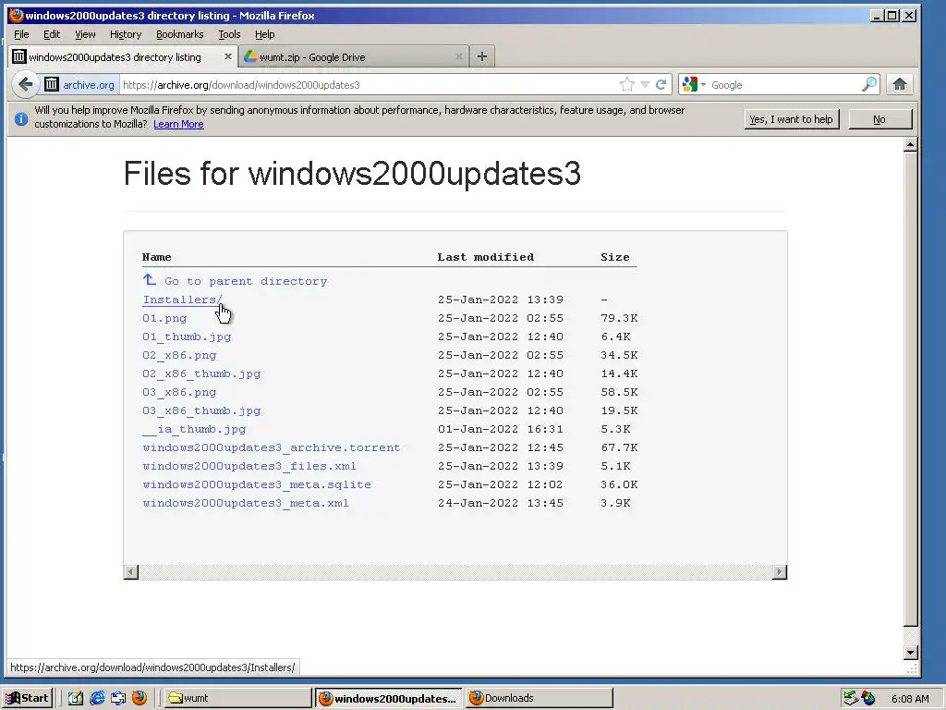Open windows2000updates3_files.xml link

tap(249, 466)
